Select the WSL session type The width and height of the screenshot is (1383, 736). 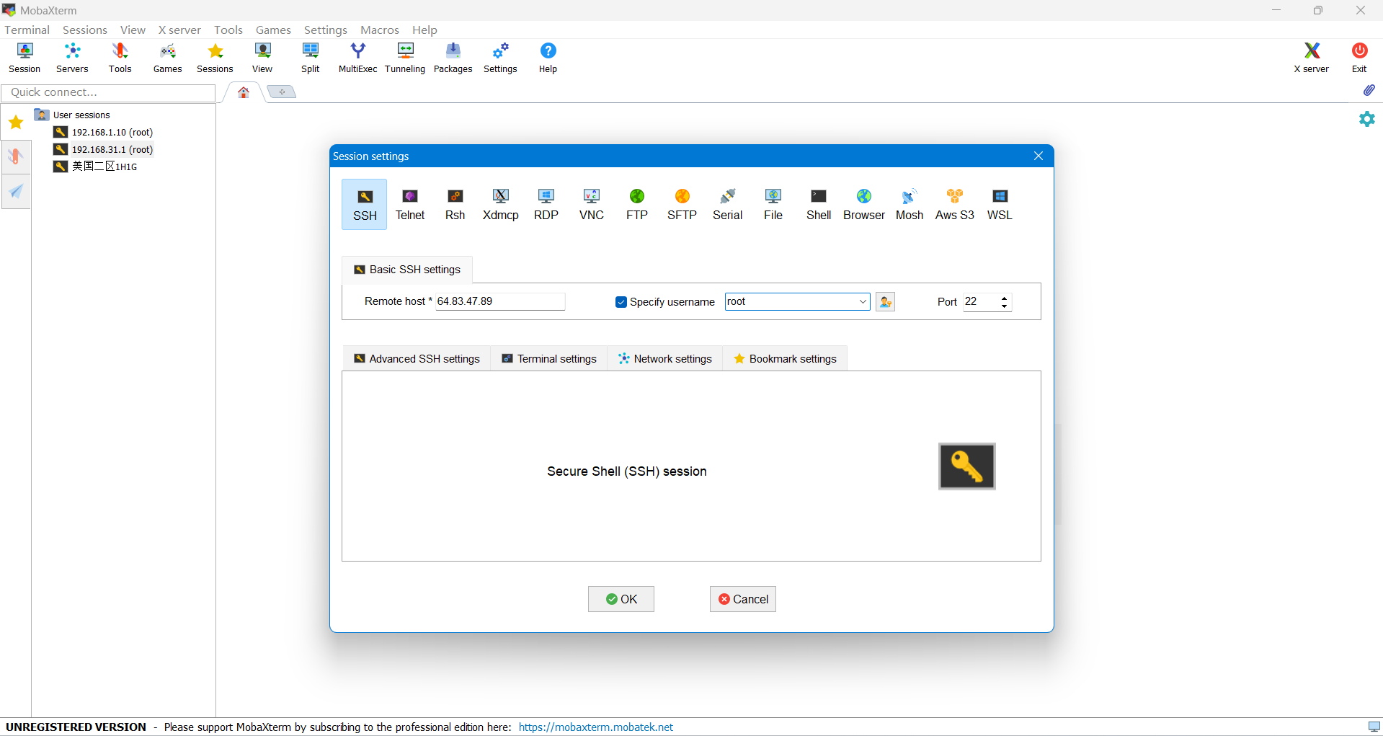pyautogui.click(x=1000, y=205)
